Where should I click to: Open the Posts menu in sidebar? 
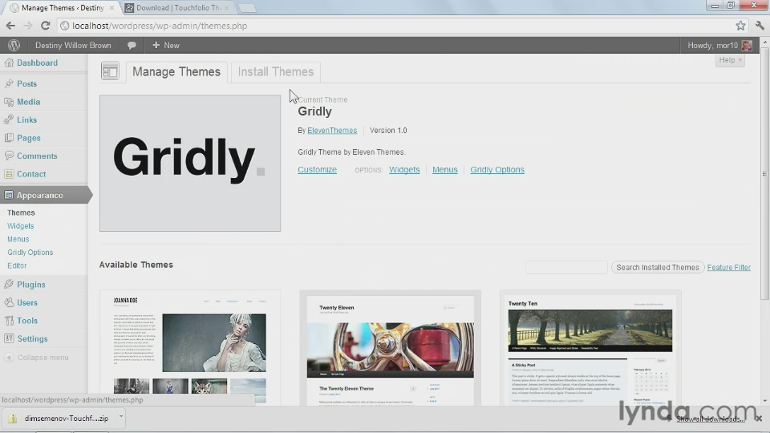pyautogui.click(x=27, y=84)
